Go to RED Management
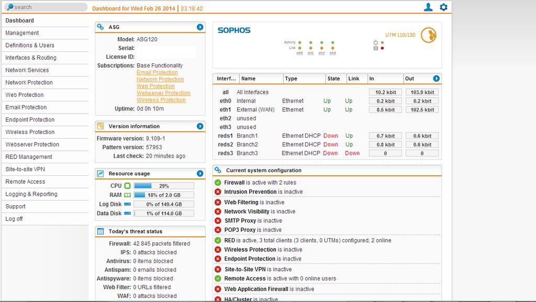This screenshot has width=536, height=302. click(45, 157)
